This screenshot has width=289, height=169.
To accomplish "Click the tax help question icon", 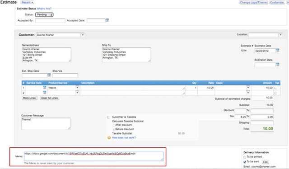I will tap(109, 138).
